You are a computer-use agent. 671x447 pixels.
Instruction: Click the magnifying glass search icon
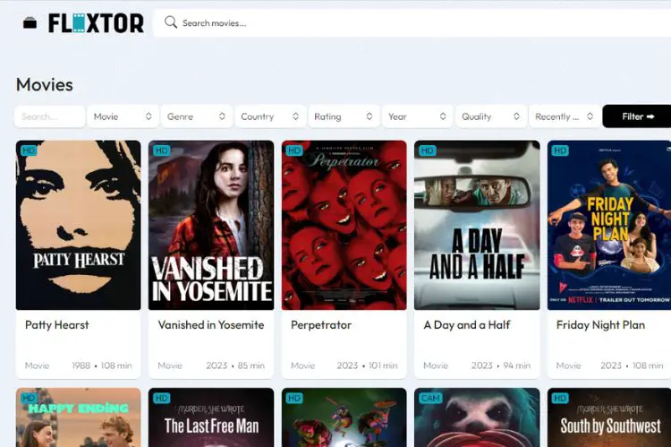[x=170, y=22]
